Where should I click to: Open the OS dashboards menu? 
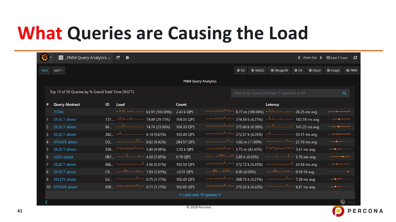click(241, 70)
